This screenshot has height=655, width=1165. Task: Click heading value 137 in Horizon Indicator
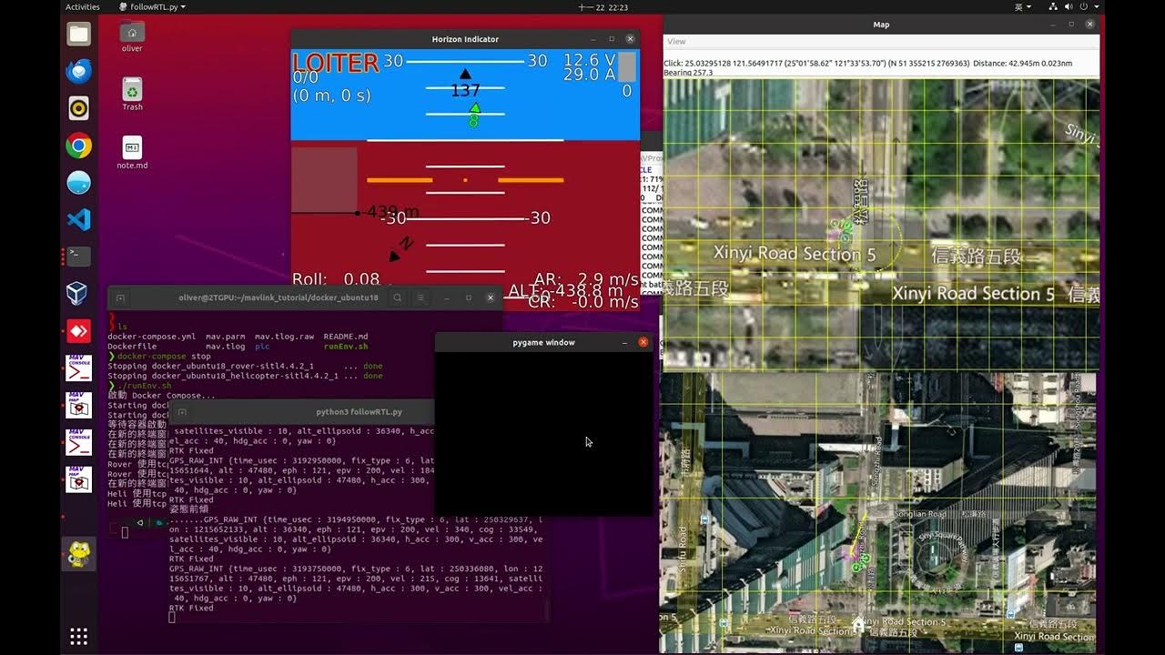pos(465,91)
